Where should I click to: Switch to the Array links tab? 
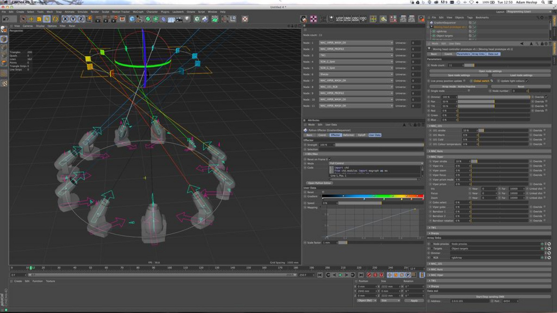pos(478,54)
